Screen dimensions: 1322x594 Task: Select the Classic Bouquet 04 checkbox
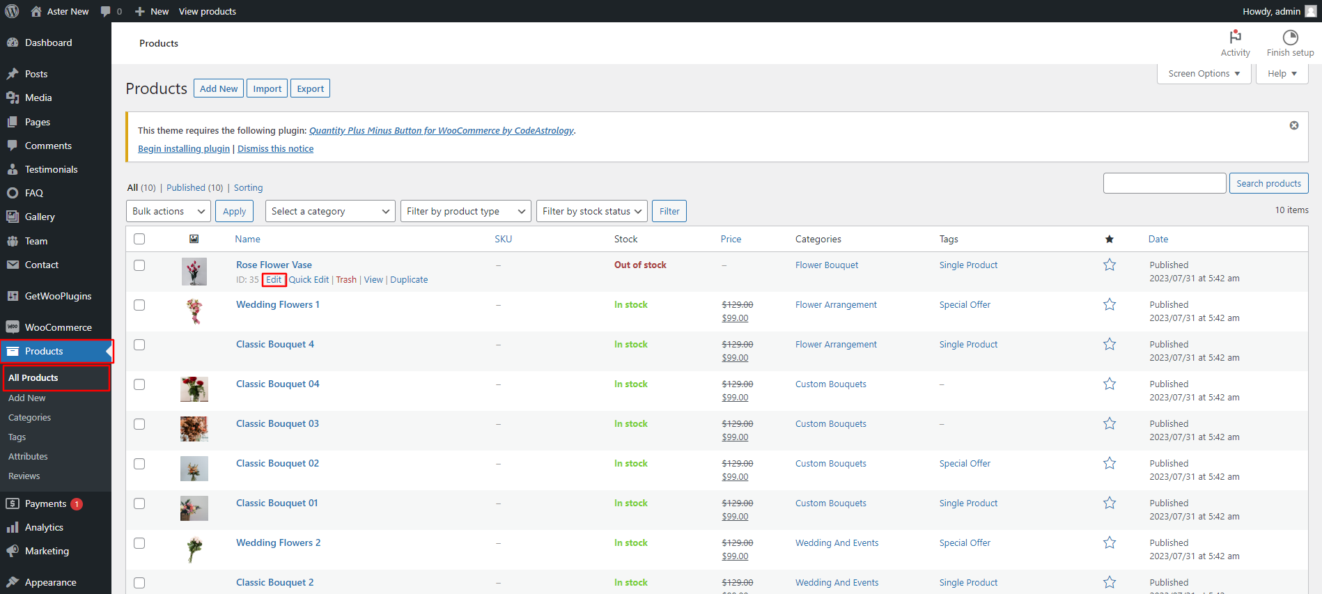tap(139, 384)
